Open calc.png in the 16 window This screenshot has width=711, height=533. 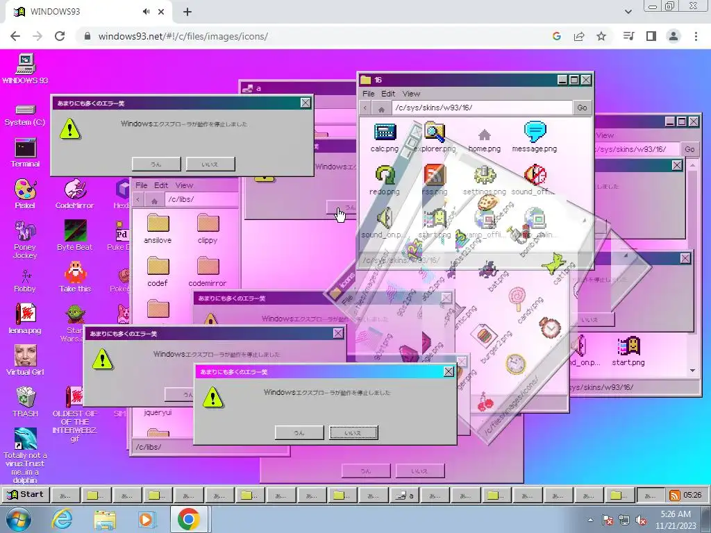[x=385, y=137]
